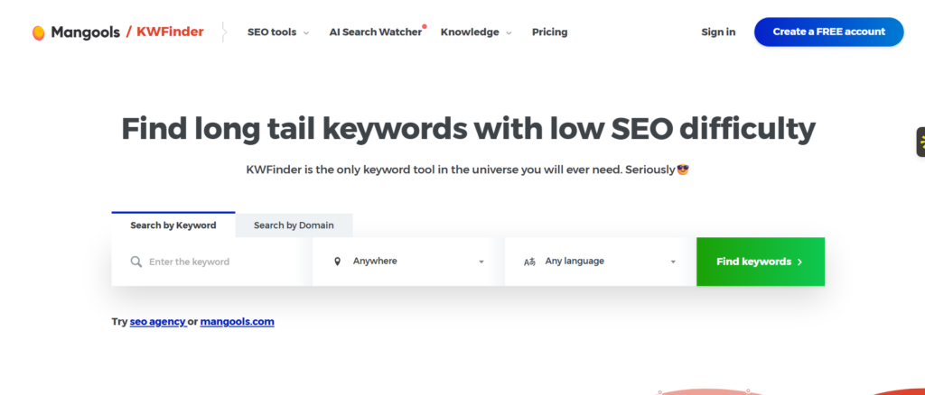The height and width of the screenshot is (395, 925).
Task: Go to the Pricing page
Action: click(549, 32)
